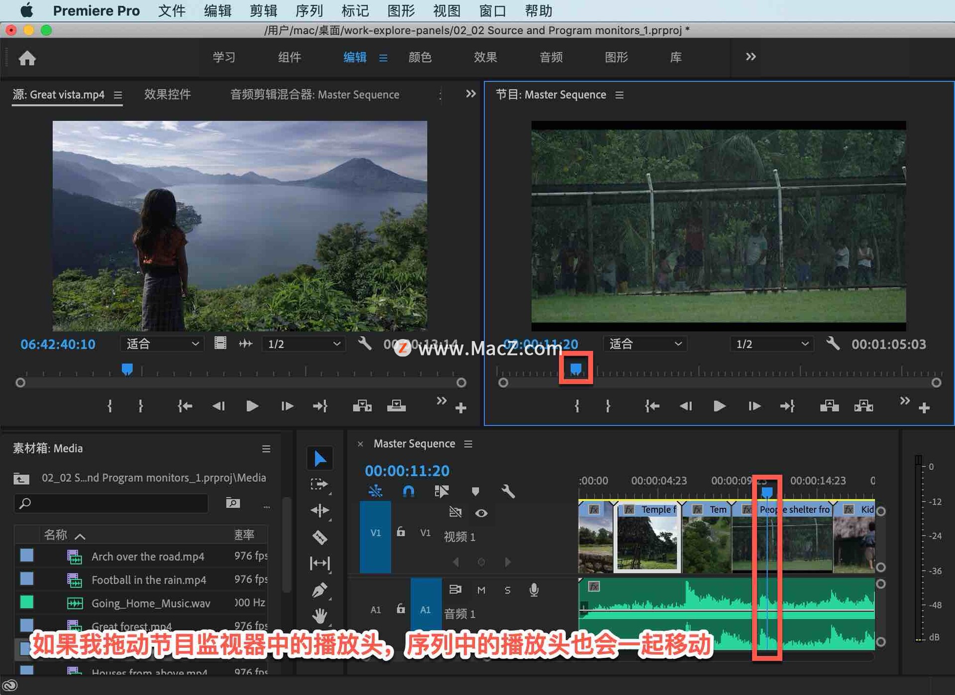Click the Media bin search field
Image resolution: width=955 pixels, height=695 pixels.
point(112,503)
